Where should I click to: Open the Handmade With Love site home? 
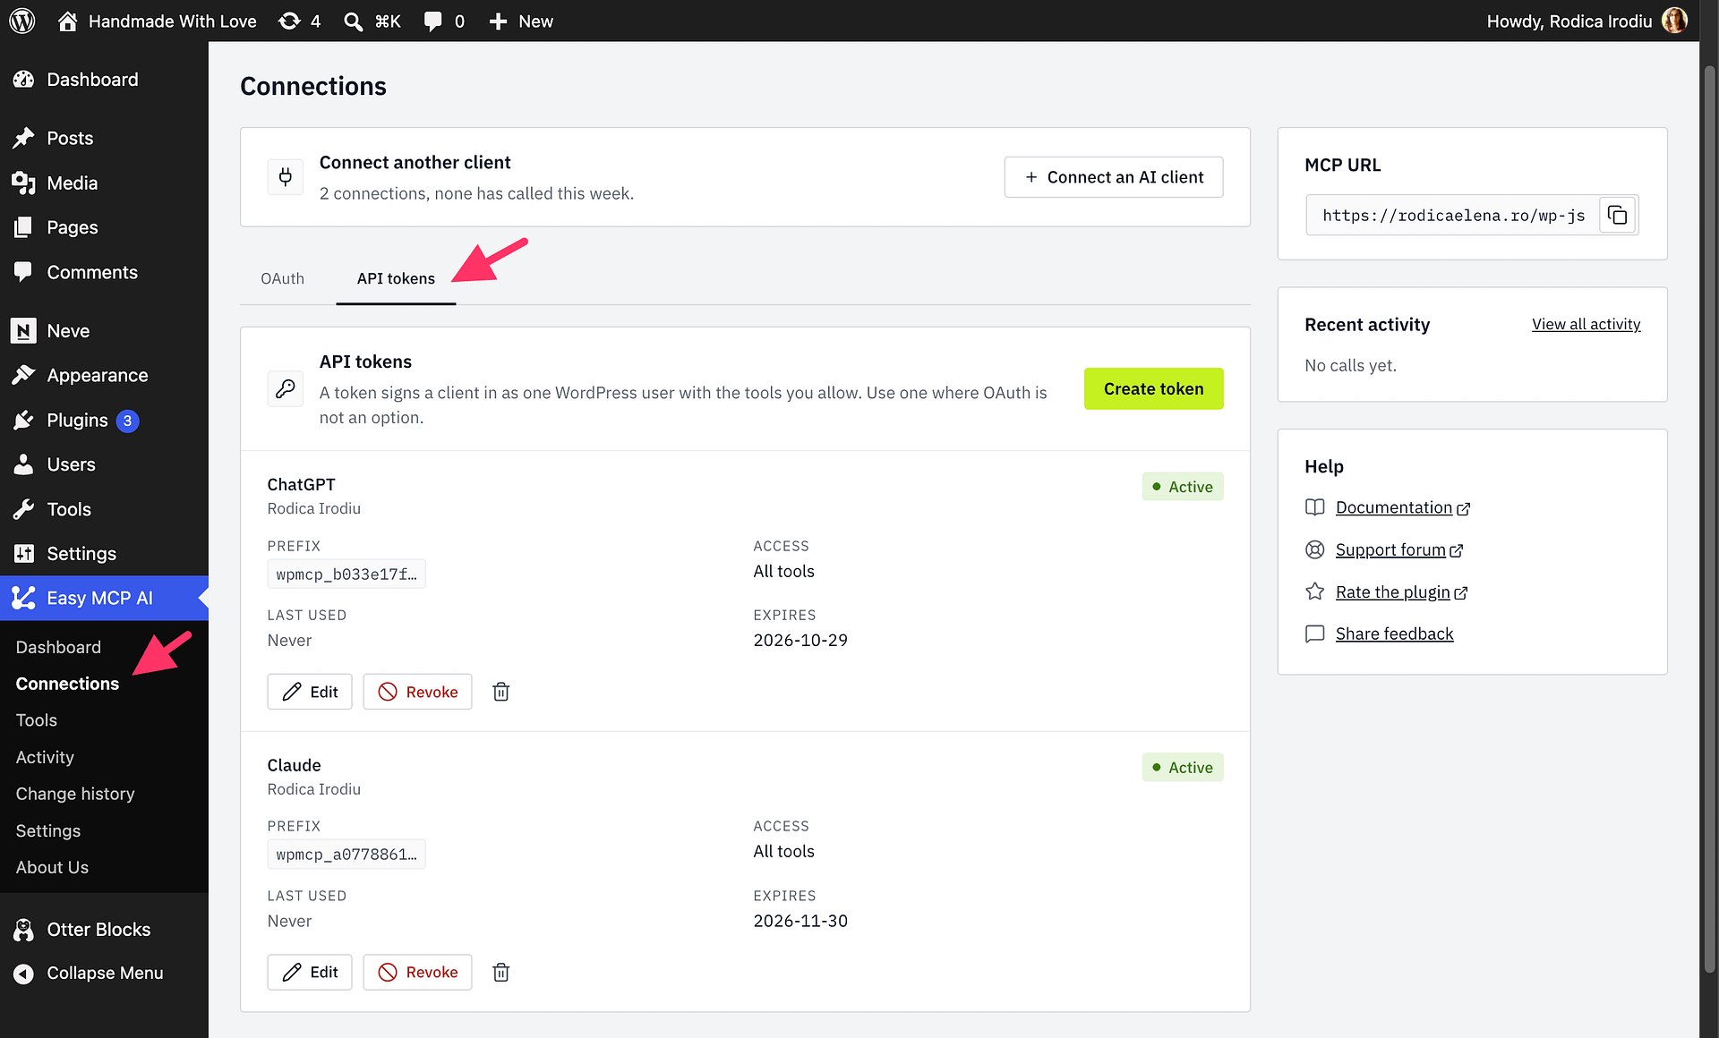pos(158,21)
